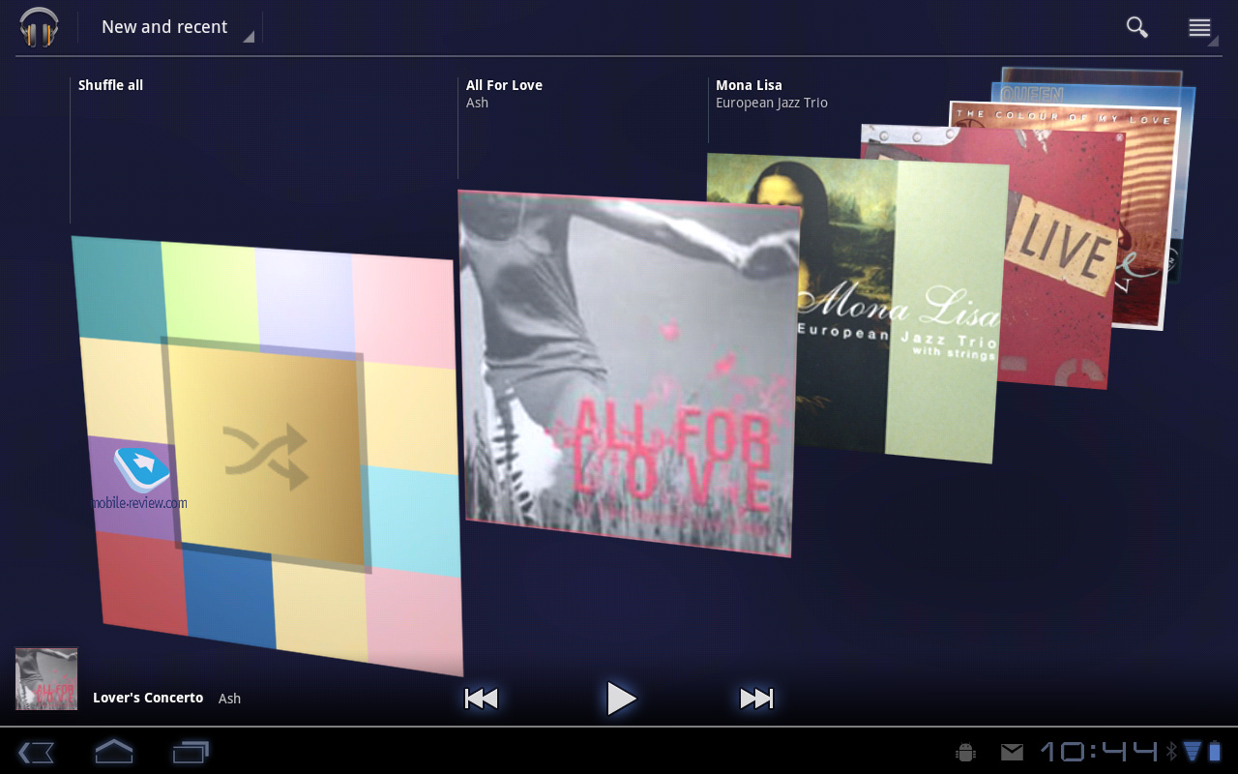The height and width of the screenshot is (774, 1238).
Task: Open the now playing album thumbnail
Action: pos(46,679)
